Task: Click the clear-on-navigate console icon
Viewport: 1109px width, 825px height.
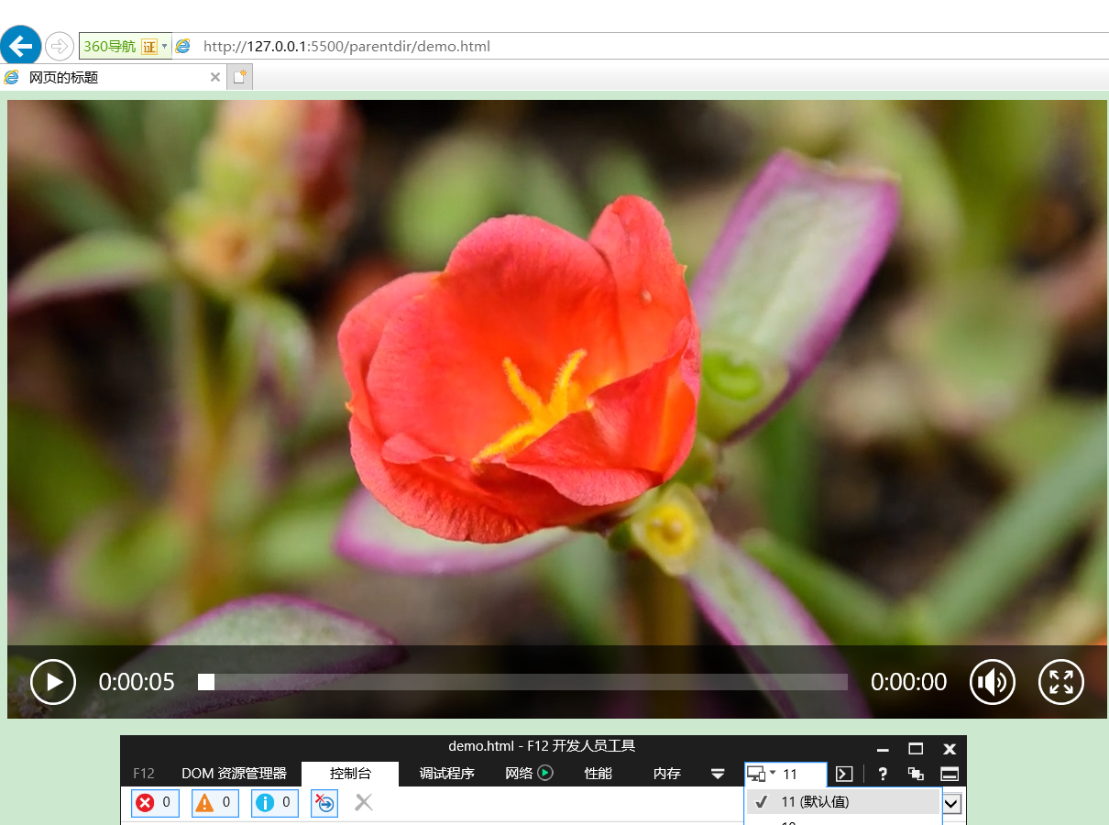Action: coord(324,803)
